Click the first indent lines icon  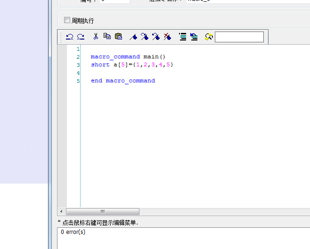click(182, 37)
